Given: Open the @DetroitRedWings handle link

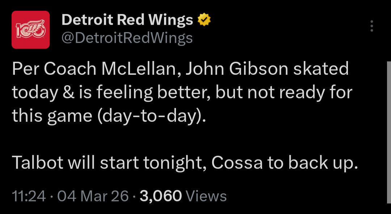Looking at the screenshot, I should 127,38.
